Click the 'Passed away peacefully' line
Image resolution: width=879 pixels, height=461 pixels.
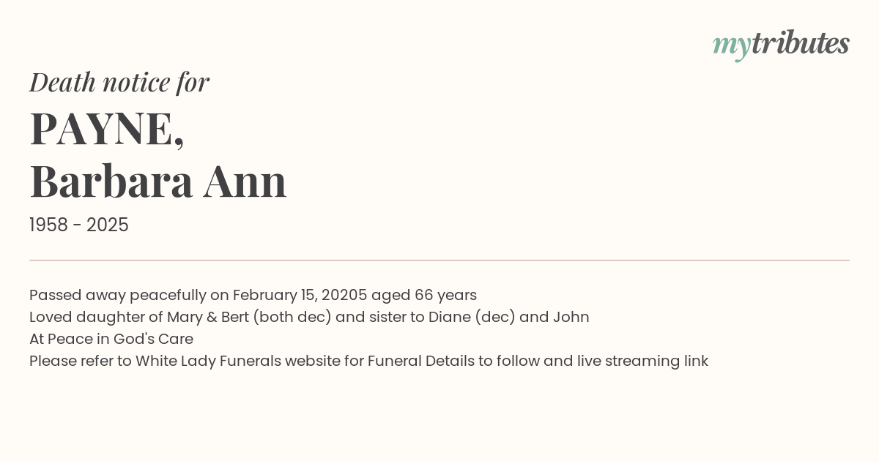[253, 296]
